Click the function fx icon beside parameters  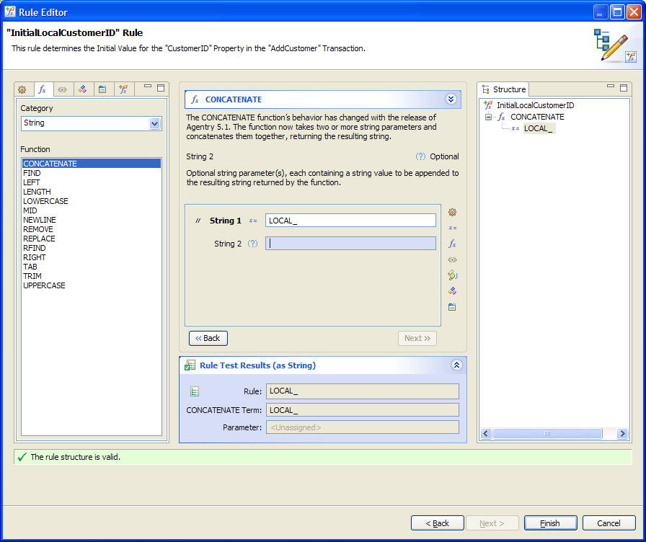pos(452,244)
